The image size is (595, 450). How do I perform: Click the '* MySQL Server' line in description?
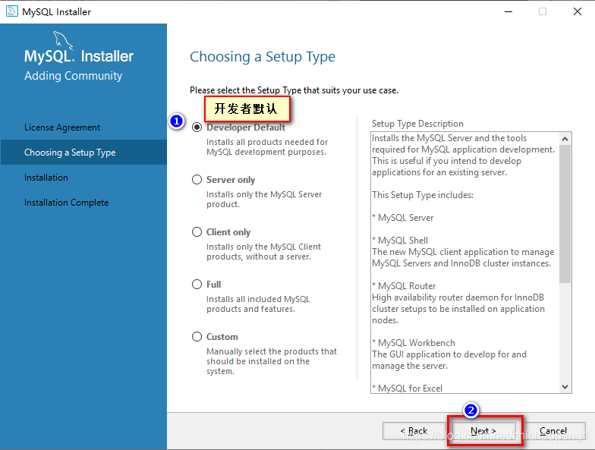402,218
